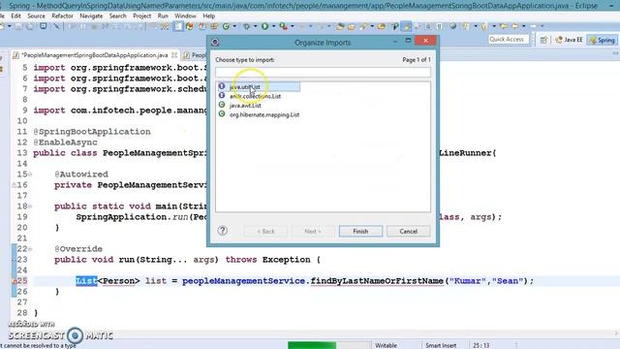This screenshot has width=620, height=349.
Task: Click the Debug gear toolbar icon
Action: click(246, 26)
